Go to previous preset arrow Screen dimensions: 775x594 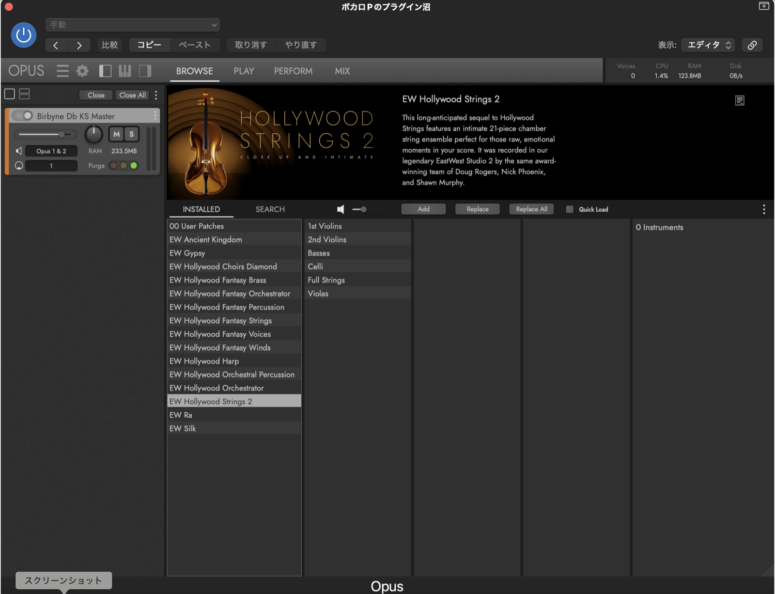(x=56, y=45)
